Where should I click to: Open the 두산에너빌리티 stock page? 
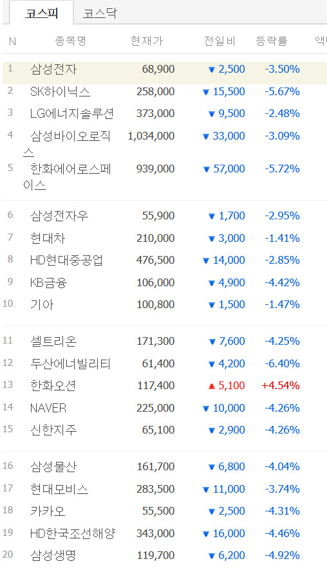click(x=70, y=363)
